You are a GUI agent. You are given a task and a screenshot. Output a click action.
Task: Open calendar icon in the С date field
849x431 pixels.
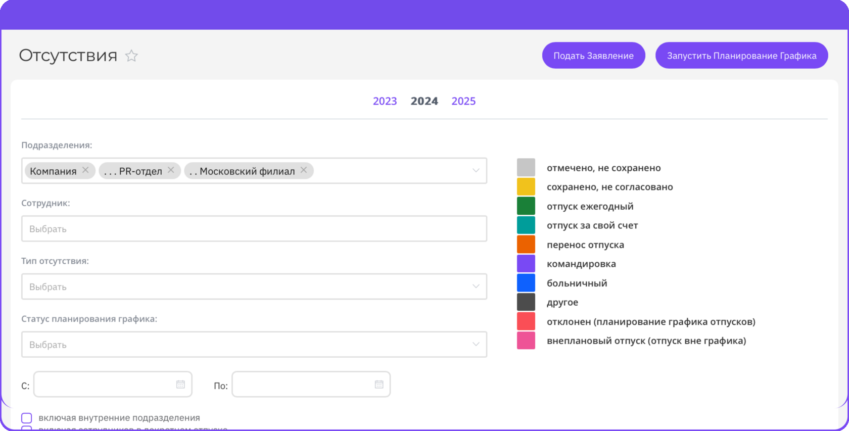pyautogui.click(x=180, y=385)
